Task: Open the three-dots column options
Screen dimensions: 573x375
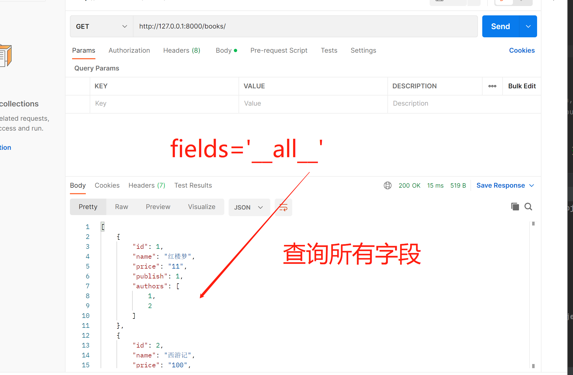Action: pyautogui.click(x=492, y=86)
